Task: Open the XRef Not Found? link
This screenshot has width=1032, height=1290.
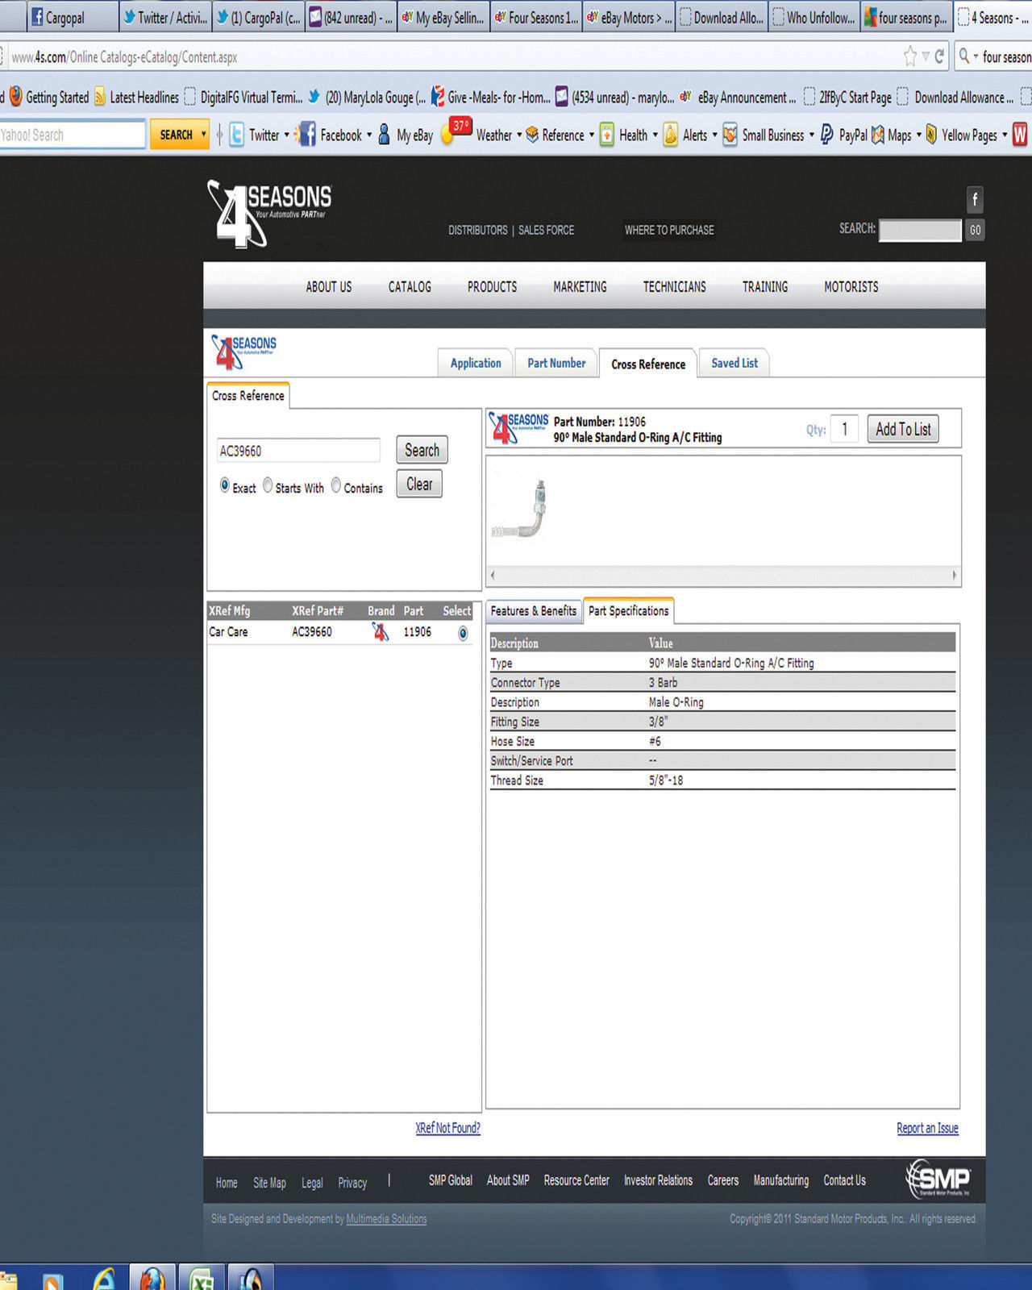Action: 447,1128
